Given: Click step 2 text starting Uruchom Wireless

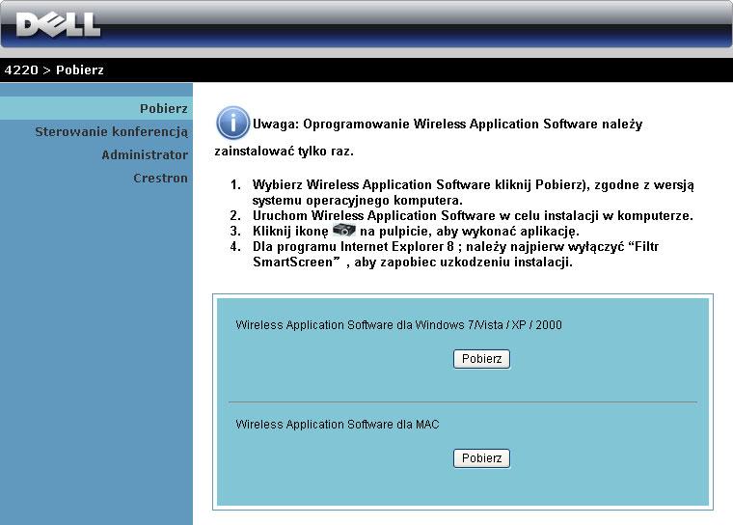Looking at the screenshot, I should point(473,216).
